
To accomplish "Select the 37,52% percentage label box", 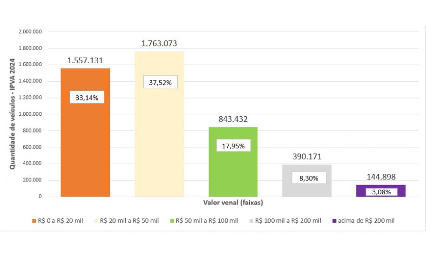I will [161, 83].
